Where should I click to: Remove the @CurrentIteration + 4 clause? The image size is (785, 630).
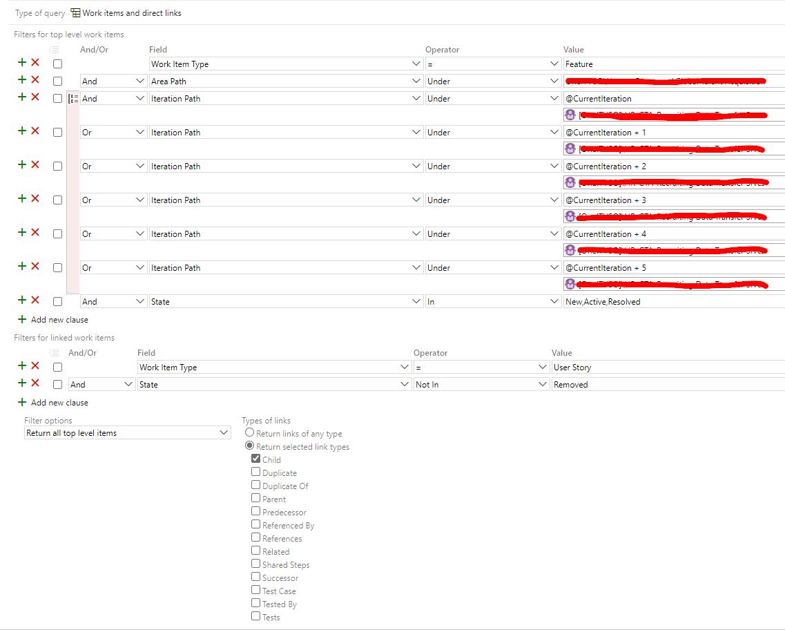point(35,232)
